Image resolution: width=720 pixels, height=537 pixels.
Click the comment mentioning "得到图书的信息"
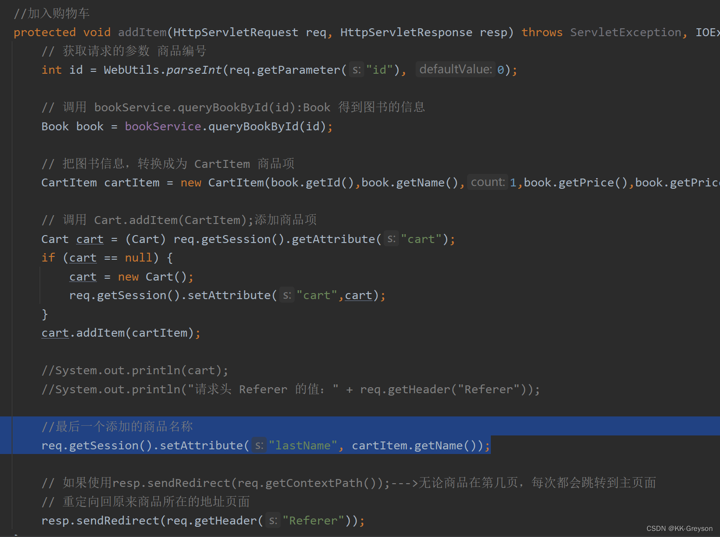pyautogui.click(x=233, y=108)
